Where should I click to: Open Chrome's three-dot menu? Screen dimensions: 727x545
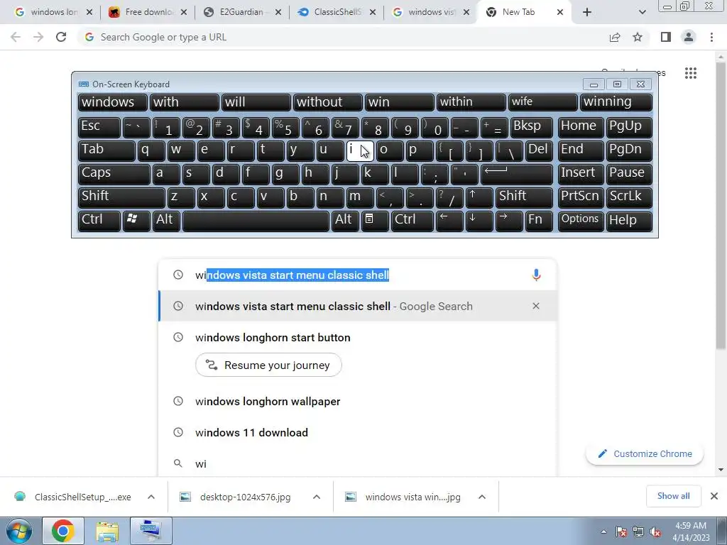(711, 37)
